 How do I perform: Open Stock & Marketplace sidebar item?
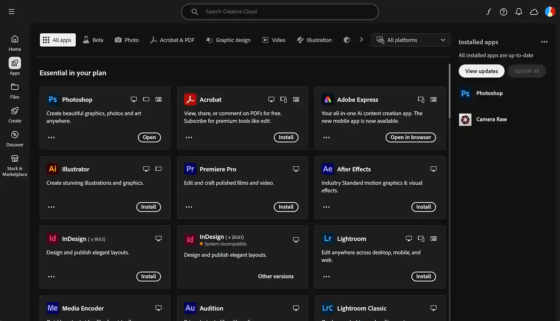coord(15,165)
